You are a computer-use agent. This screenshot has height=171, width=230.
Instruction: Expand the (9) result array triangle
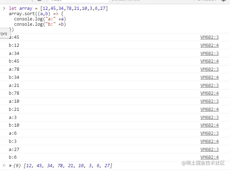(x=11, y=166)
